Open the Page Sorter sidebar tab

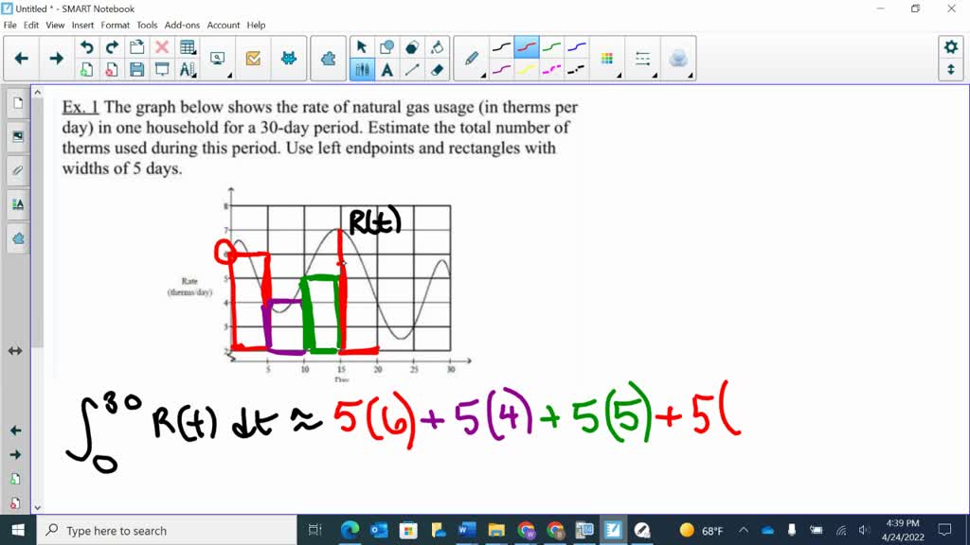[17, 102]
